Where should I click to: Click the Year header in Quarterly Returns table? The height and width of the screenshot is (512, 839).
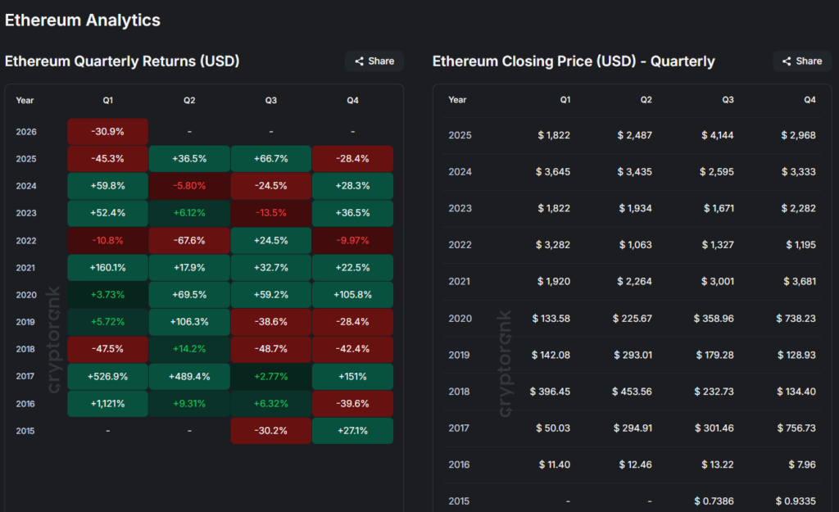[25, 100]
